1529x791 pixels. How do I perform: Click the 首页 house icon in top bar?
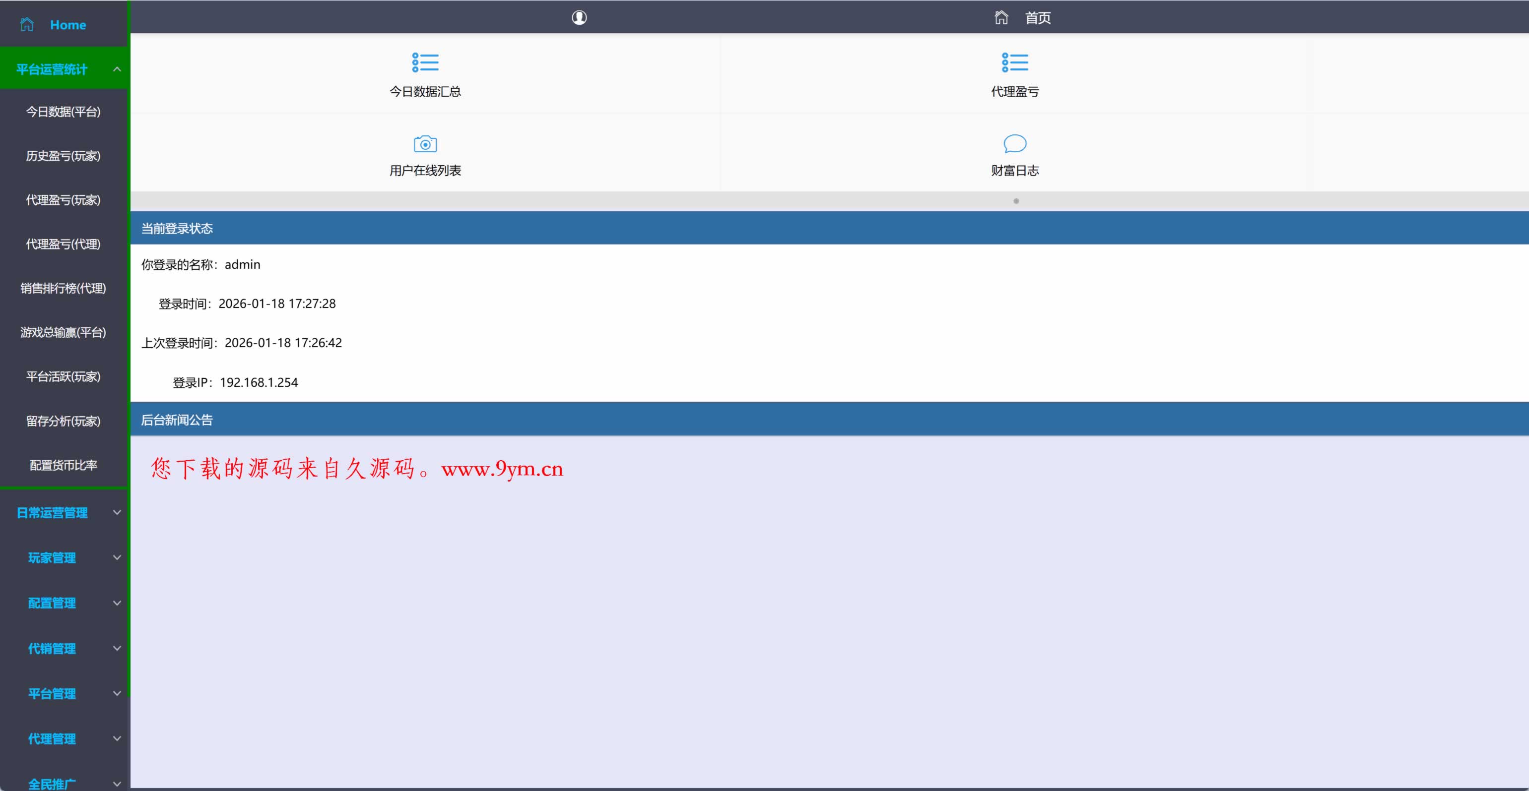1001,18
